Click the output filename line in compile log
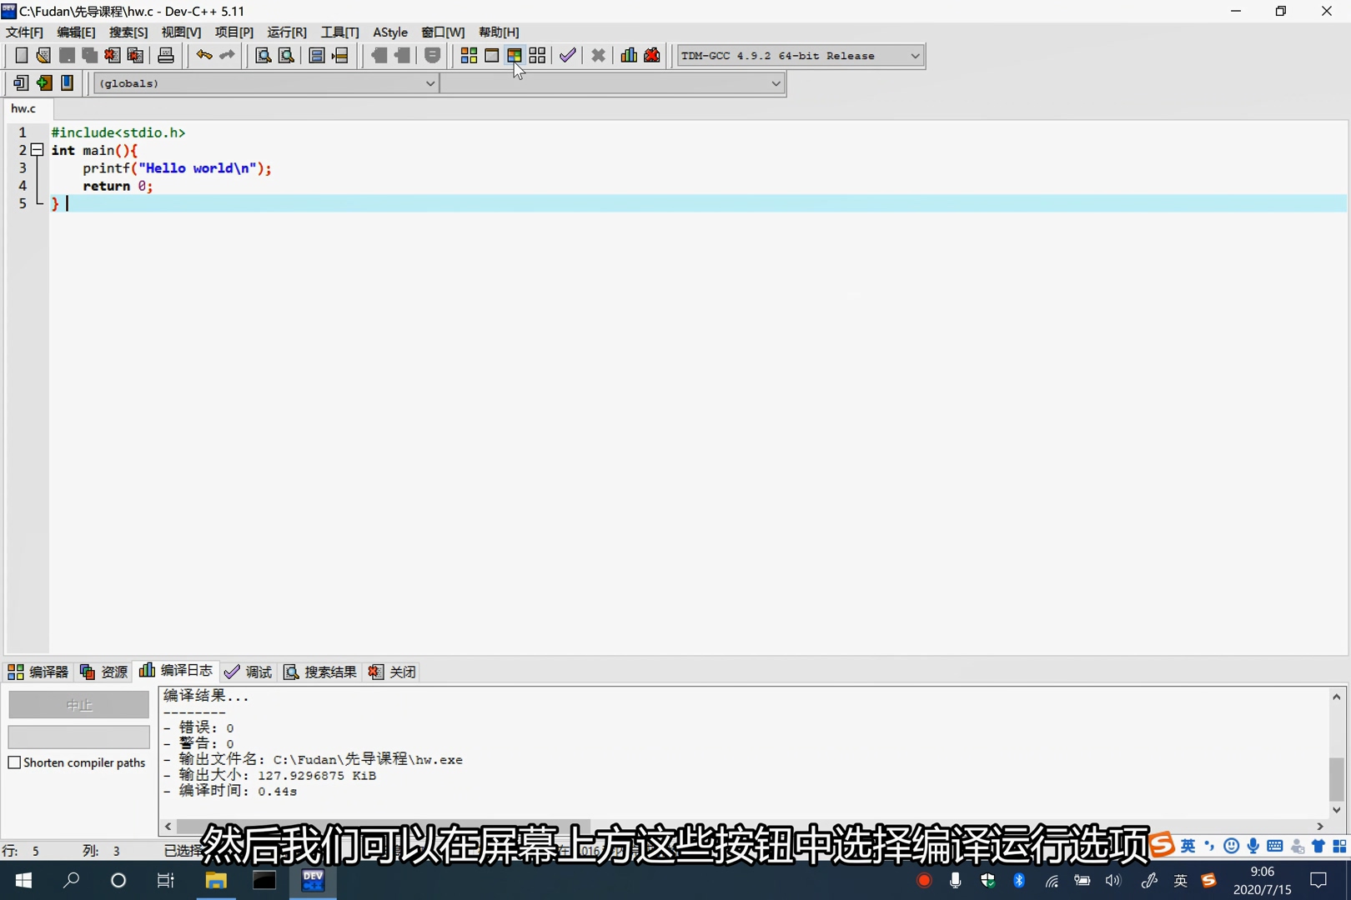1351x900 pixels. (x=313, y=759)
